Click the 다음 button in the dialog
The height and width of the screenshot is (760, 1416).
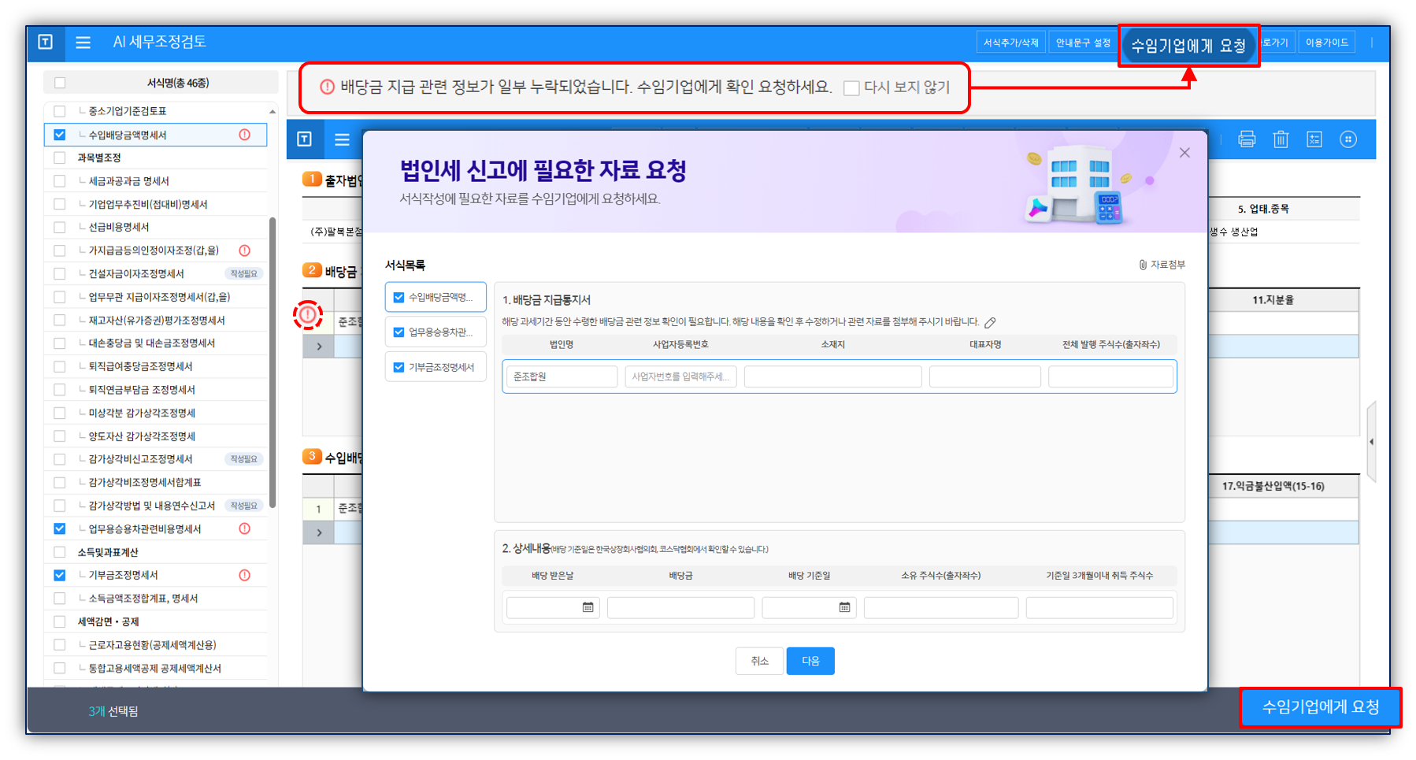pyautogui.click(x=810, y=661)
